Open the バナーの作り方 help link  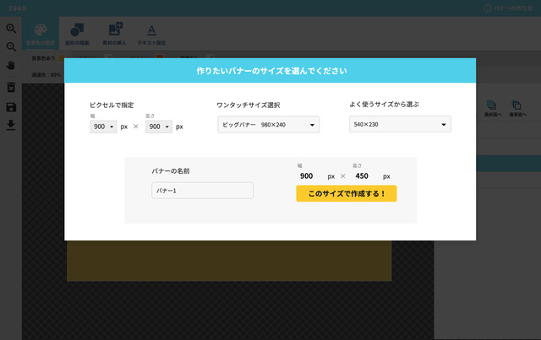509,8
